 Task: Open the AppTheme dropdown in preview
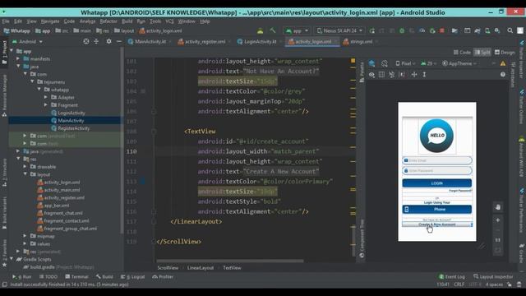[x=459, y=63]
